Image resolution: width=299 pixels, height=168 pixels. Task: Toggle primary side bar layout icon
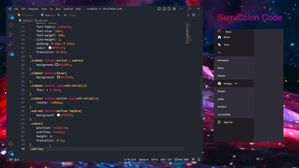159,9
